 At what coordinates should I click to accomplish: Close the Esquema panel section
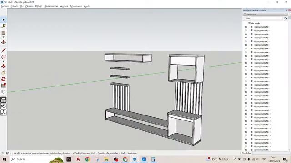[286, 14]
